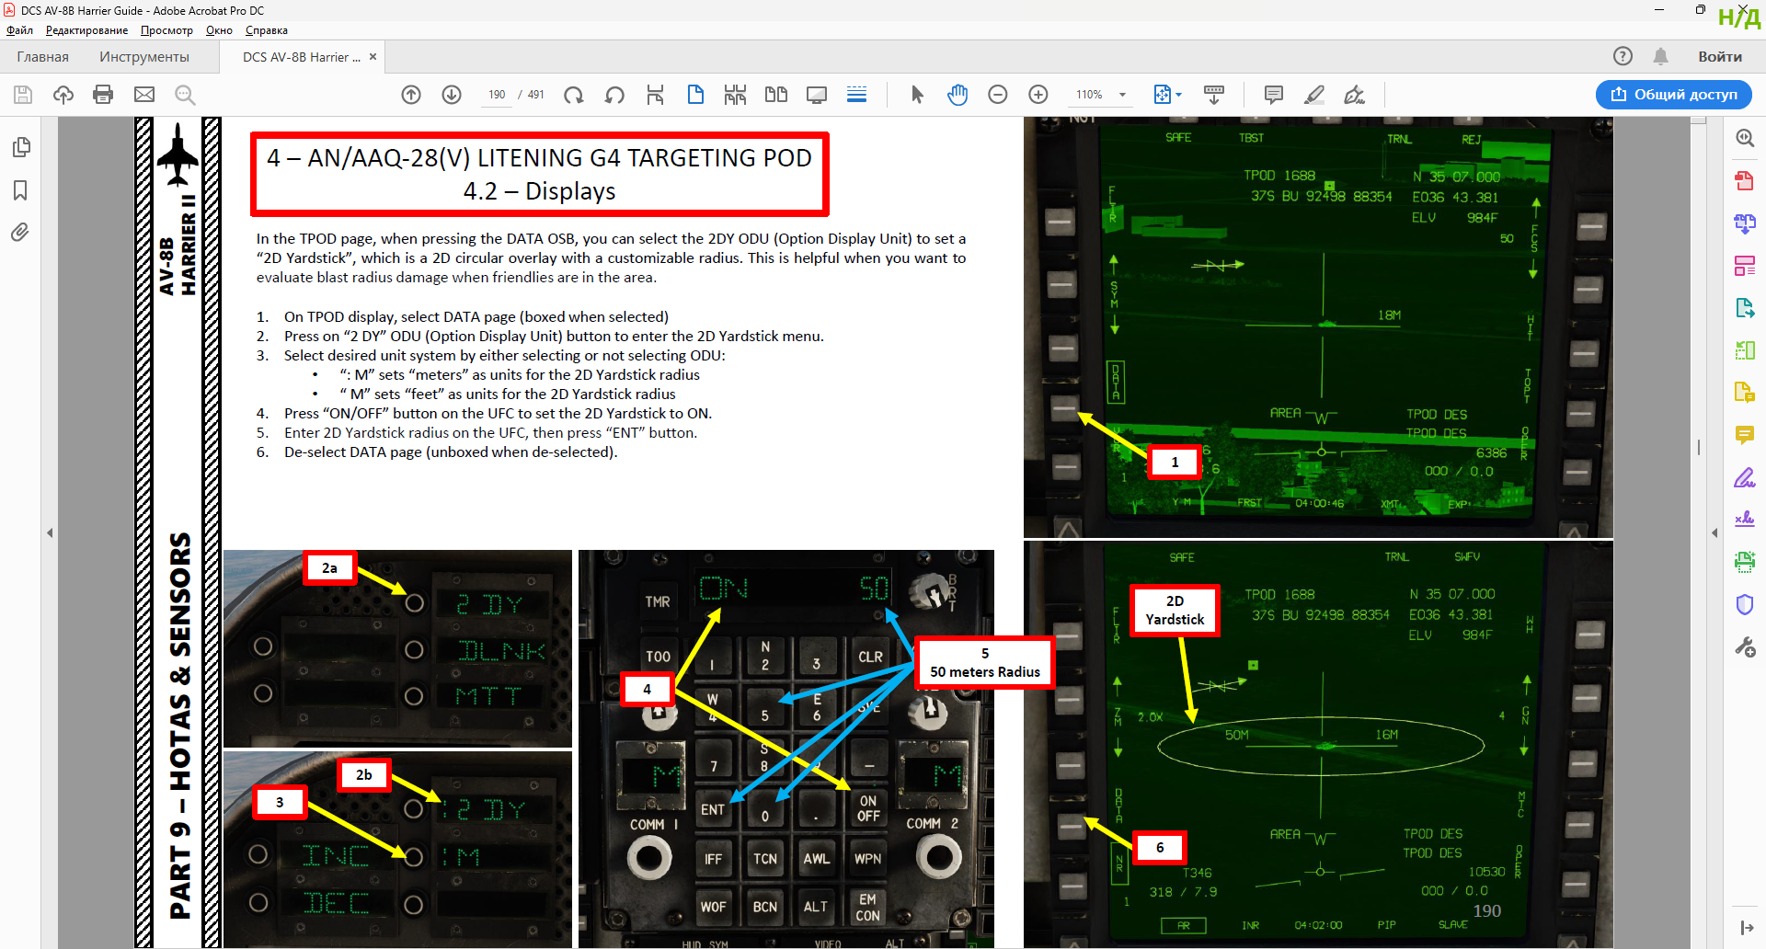Open the Compress PDF tool
The image size is (1766, 949).
click(x=1745, y=350)
